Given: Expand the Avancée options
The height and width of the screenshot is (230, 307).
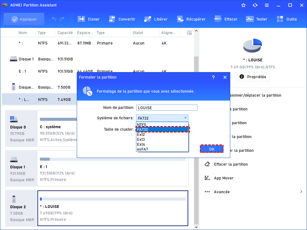Looking at the screenshot, I should (222, 192).
